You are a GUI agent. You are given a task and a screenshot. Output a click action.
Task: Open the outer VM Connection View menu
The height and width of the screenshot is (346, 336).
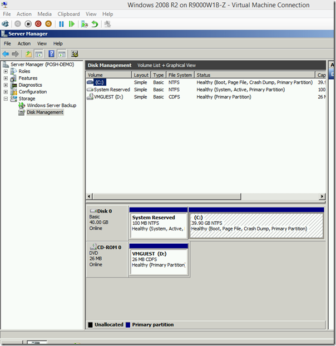(x=91, y=14)
